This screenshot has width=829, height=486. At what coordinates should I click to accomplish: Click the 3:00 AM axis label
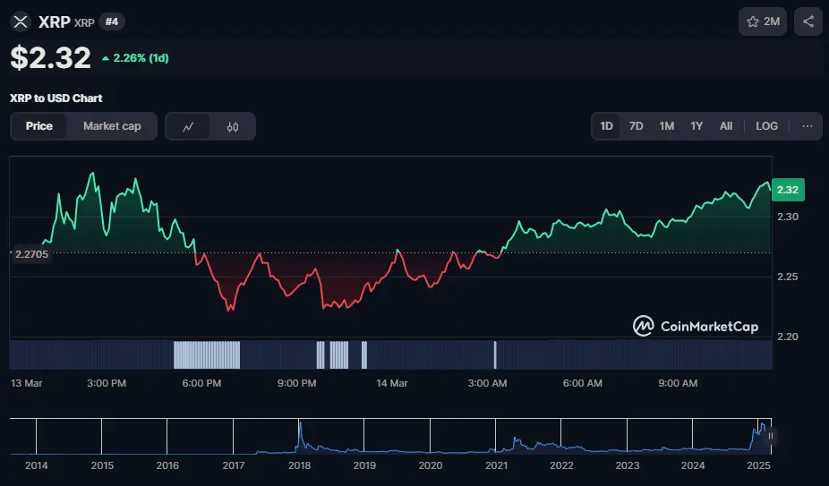pos(487,383)
